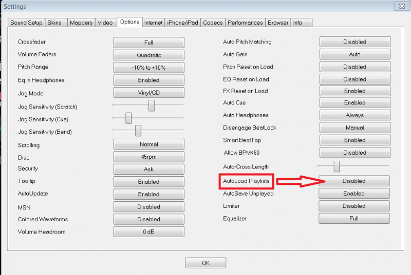Viewport: 411px width, 275px height.
Task: Disable the Auto Cue option
Action: 354,103
